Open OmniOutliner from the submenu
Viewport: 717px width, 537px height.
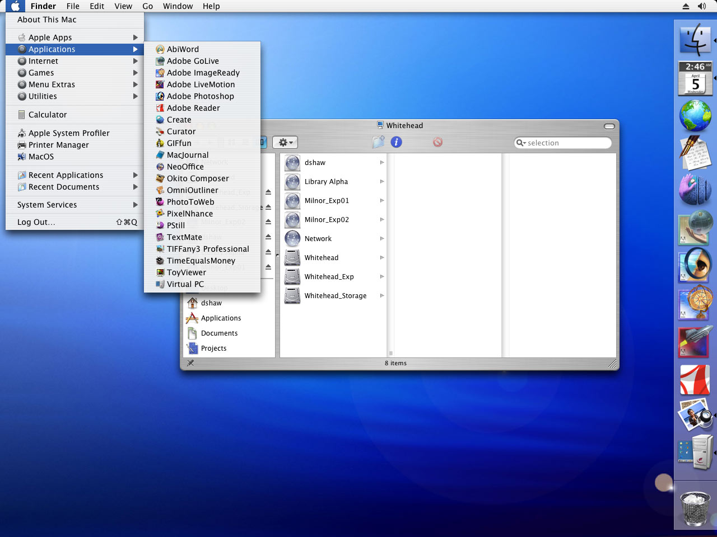(202, 190)
